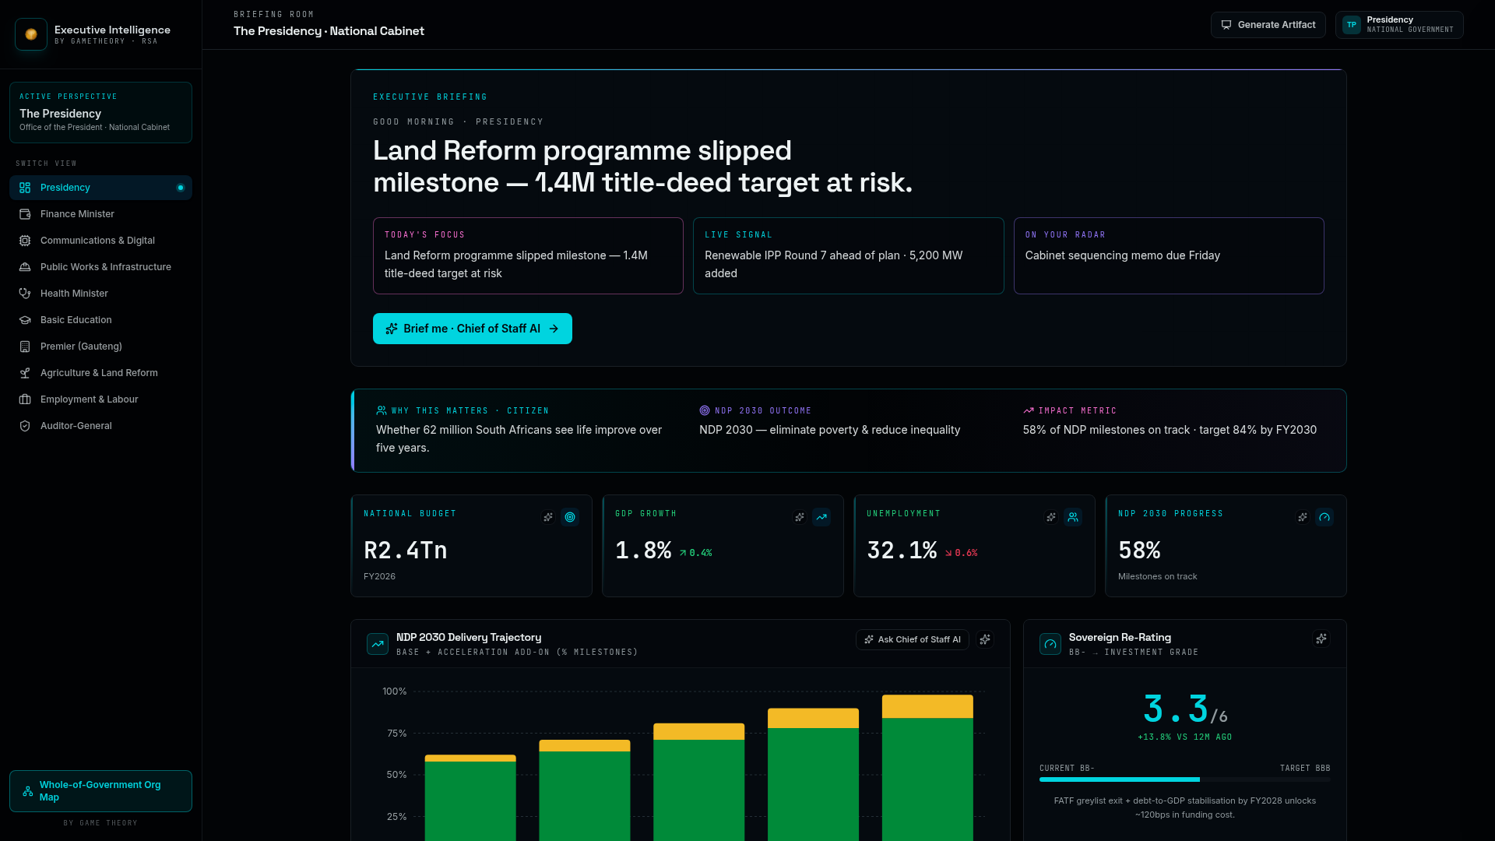1495x841 pixels.
Task: Click the shortest green base bar in chart
Action: pyautogui.click(x=470, y=801)
